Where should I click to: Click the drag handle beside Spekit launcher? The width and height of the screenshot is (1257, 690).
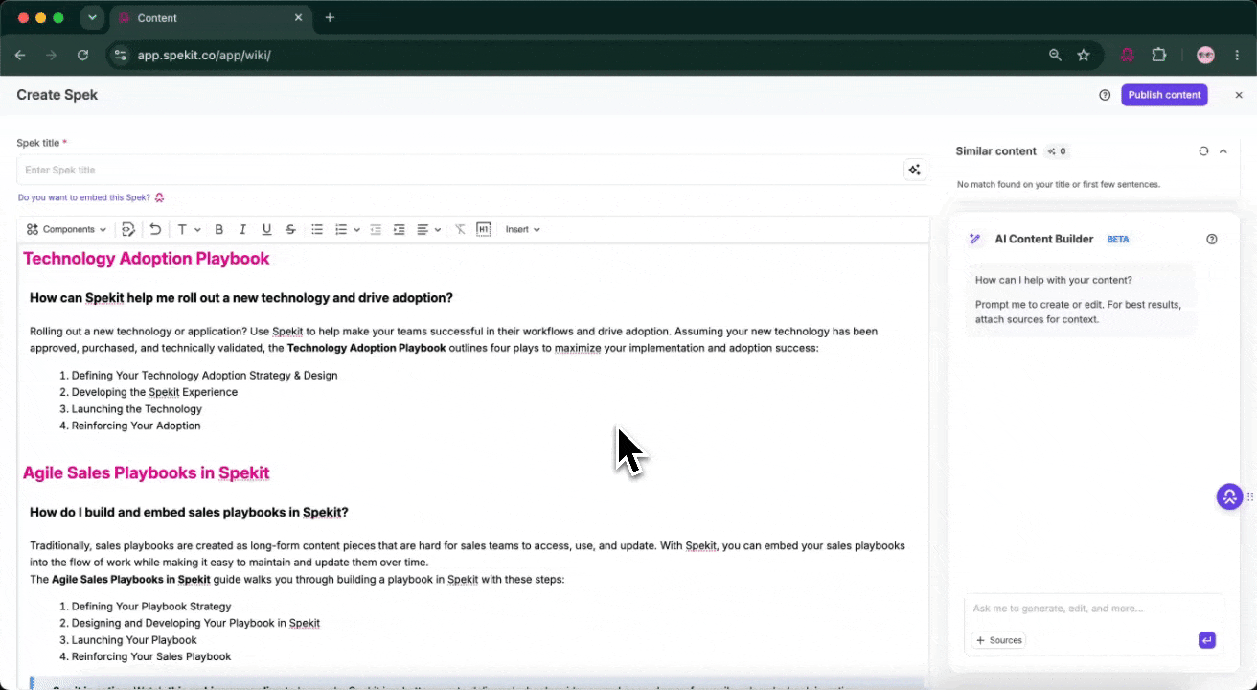[1249, 496]
